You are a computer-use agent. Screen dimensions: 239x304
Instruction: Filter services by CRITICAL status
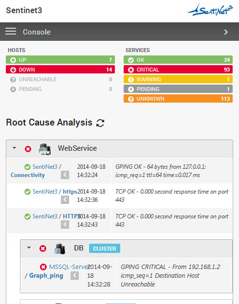(x=178, y=70)
